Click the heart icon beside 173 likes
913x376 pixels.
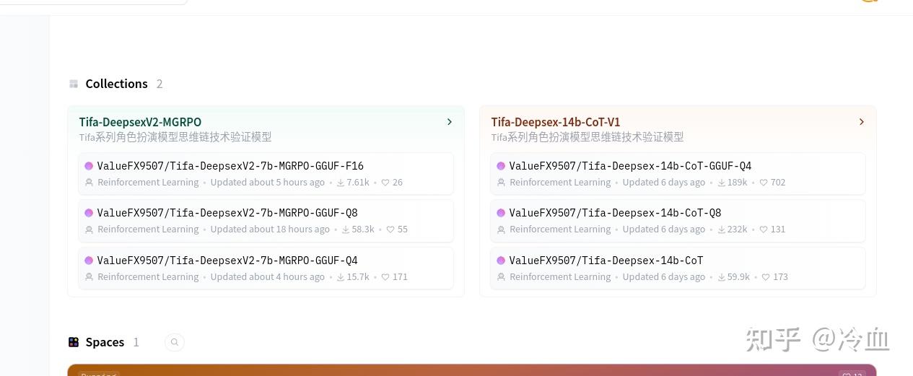pos(766,277)
